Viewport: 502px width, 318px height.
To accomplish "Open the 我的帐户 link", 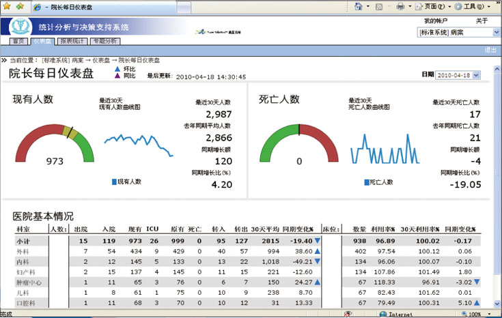I will [x=436, y=20].
